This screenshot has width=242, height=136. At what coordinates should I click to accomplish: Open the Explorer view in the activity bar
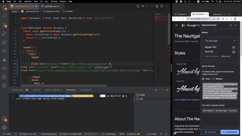click(x=4, y=8)
